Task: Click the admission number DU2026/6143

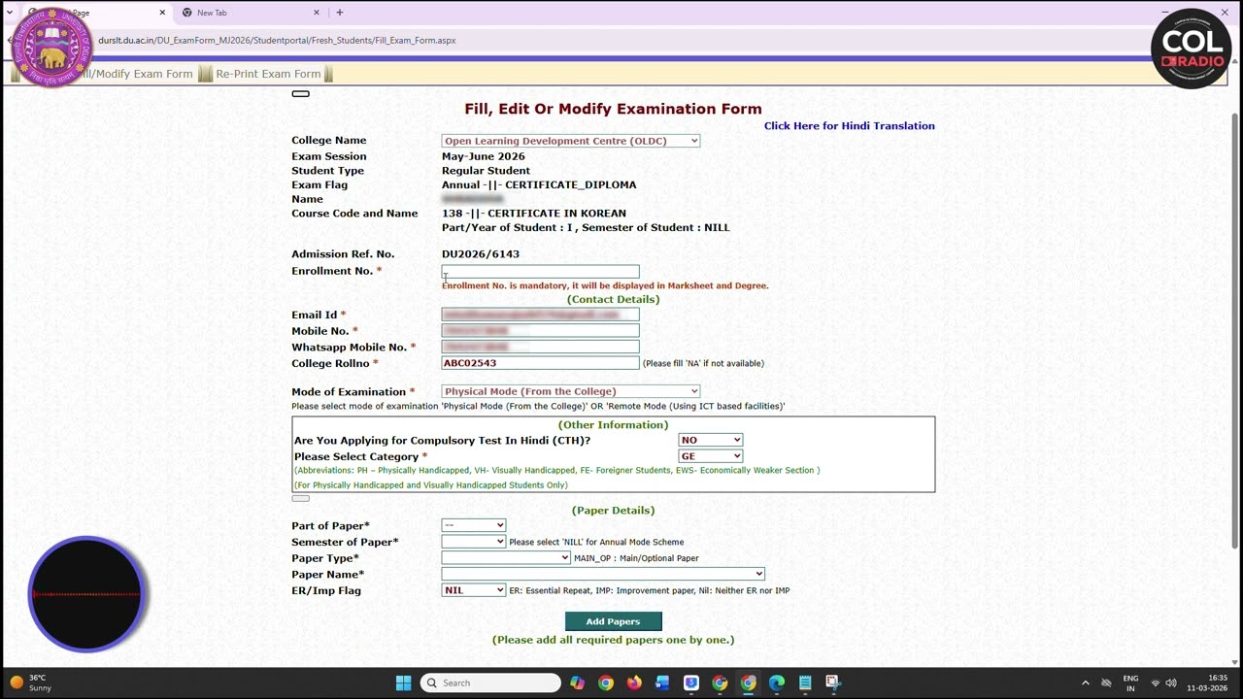Action: pyautogui.click(x=481, y=254)
